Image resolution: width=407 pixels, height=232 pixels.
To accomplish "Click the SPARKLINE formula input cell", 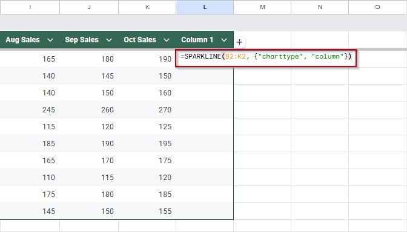I will click(x=266, y=58).
